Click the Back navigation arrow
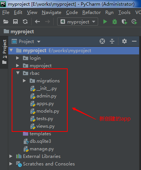The height and width of the screenshot is (170, 141). click(x=37, y=22)
